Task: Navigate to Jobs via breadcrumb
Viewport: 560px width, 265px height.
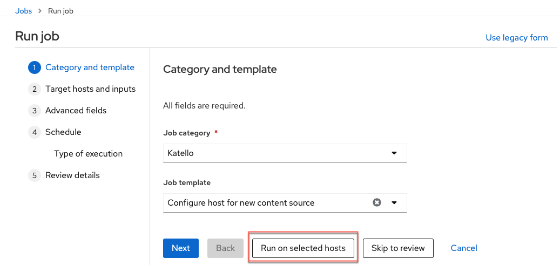Action: point(23,11)
